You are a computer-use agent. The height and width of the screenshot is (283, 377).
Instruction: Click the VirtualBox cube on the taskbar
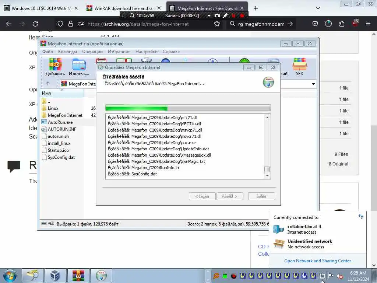click(x=55, y=276)
